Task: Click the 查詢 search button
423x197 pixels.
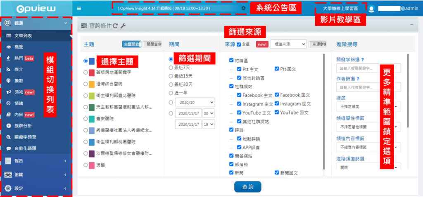Action: coord(248,187)
